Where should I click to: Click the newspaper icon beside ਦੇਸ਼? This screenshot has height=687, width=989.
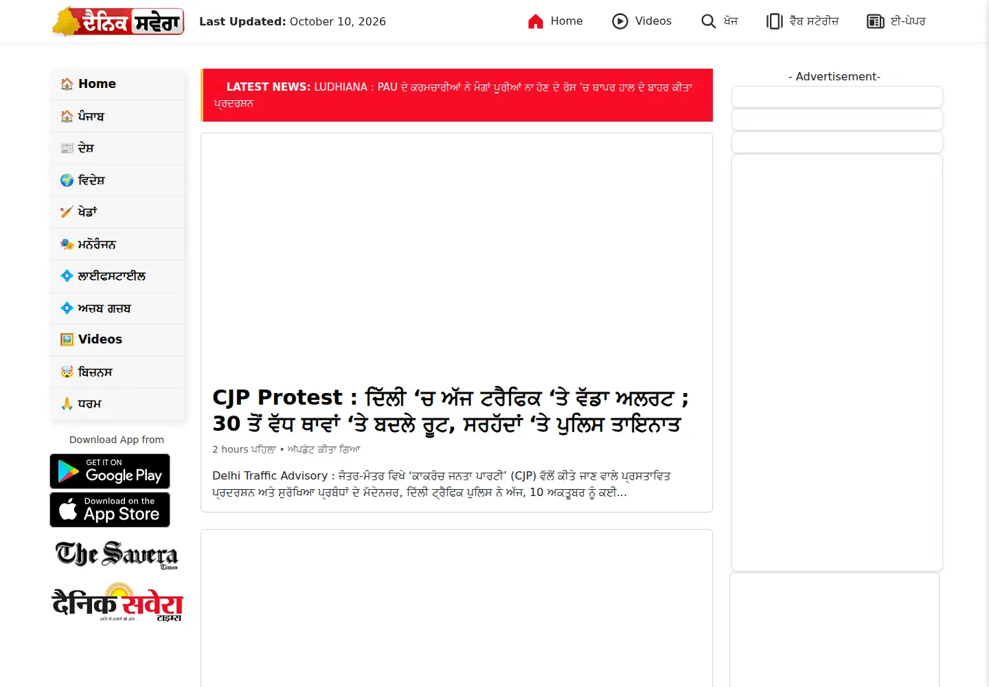click(67, 148)
